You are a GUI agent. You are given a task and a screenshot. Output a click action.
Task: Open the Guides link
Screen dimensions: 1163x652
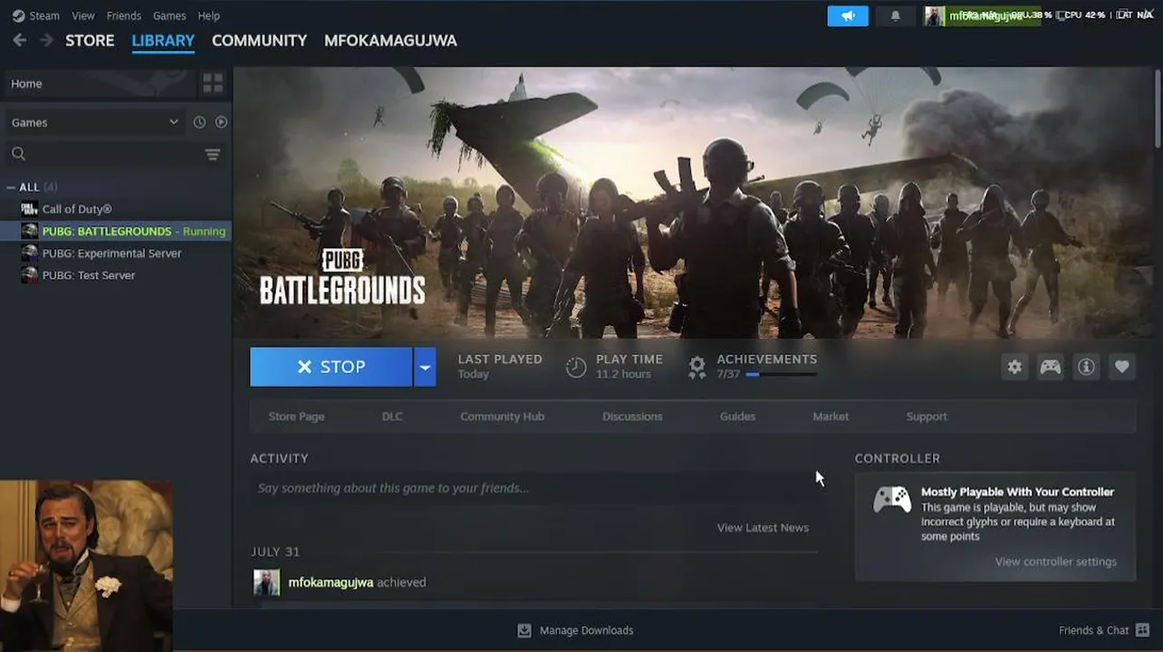coord(737,417)
